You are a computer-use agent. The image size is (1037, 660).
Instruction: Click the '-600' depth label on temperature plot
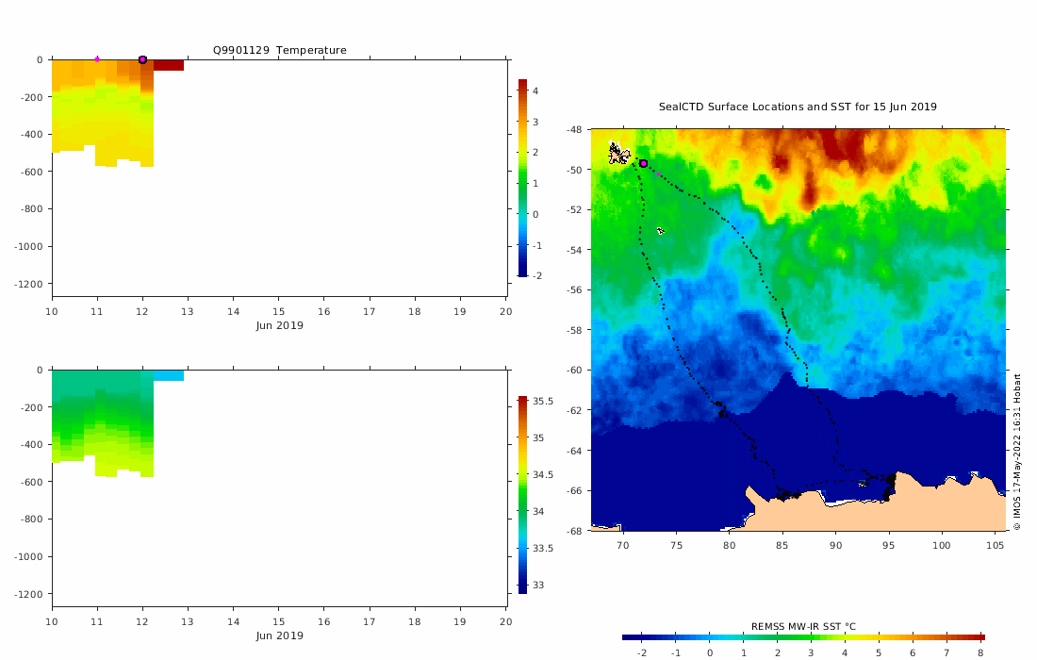pos(31,172)
